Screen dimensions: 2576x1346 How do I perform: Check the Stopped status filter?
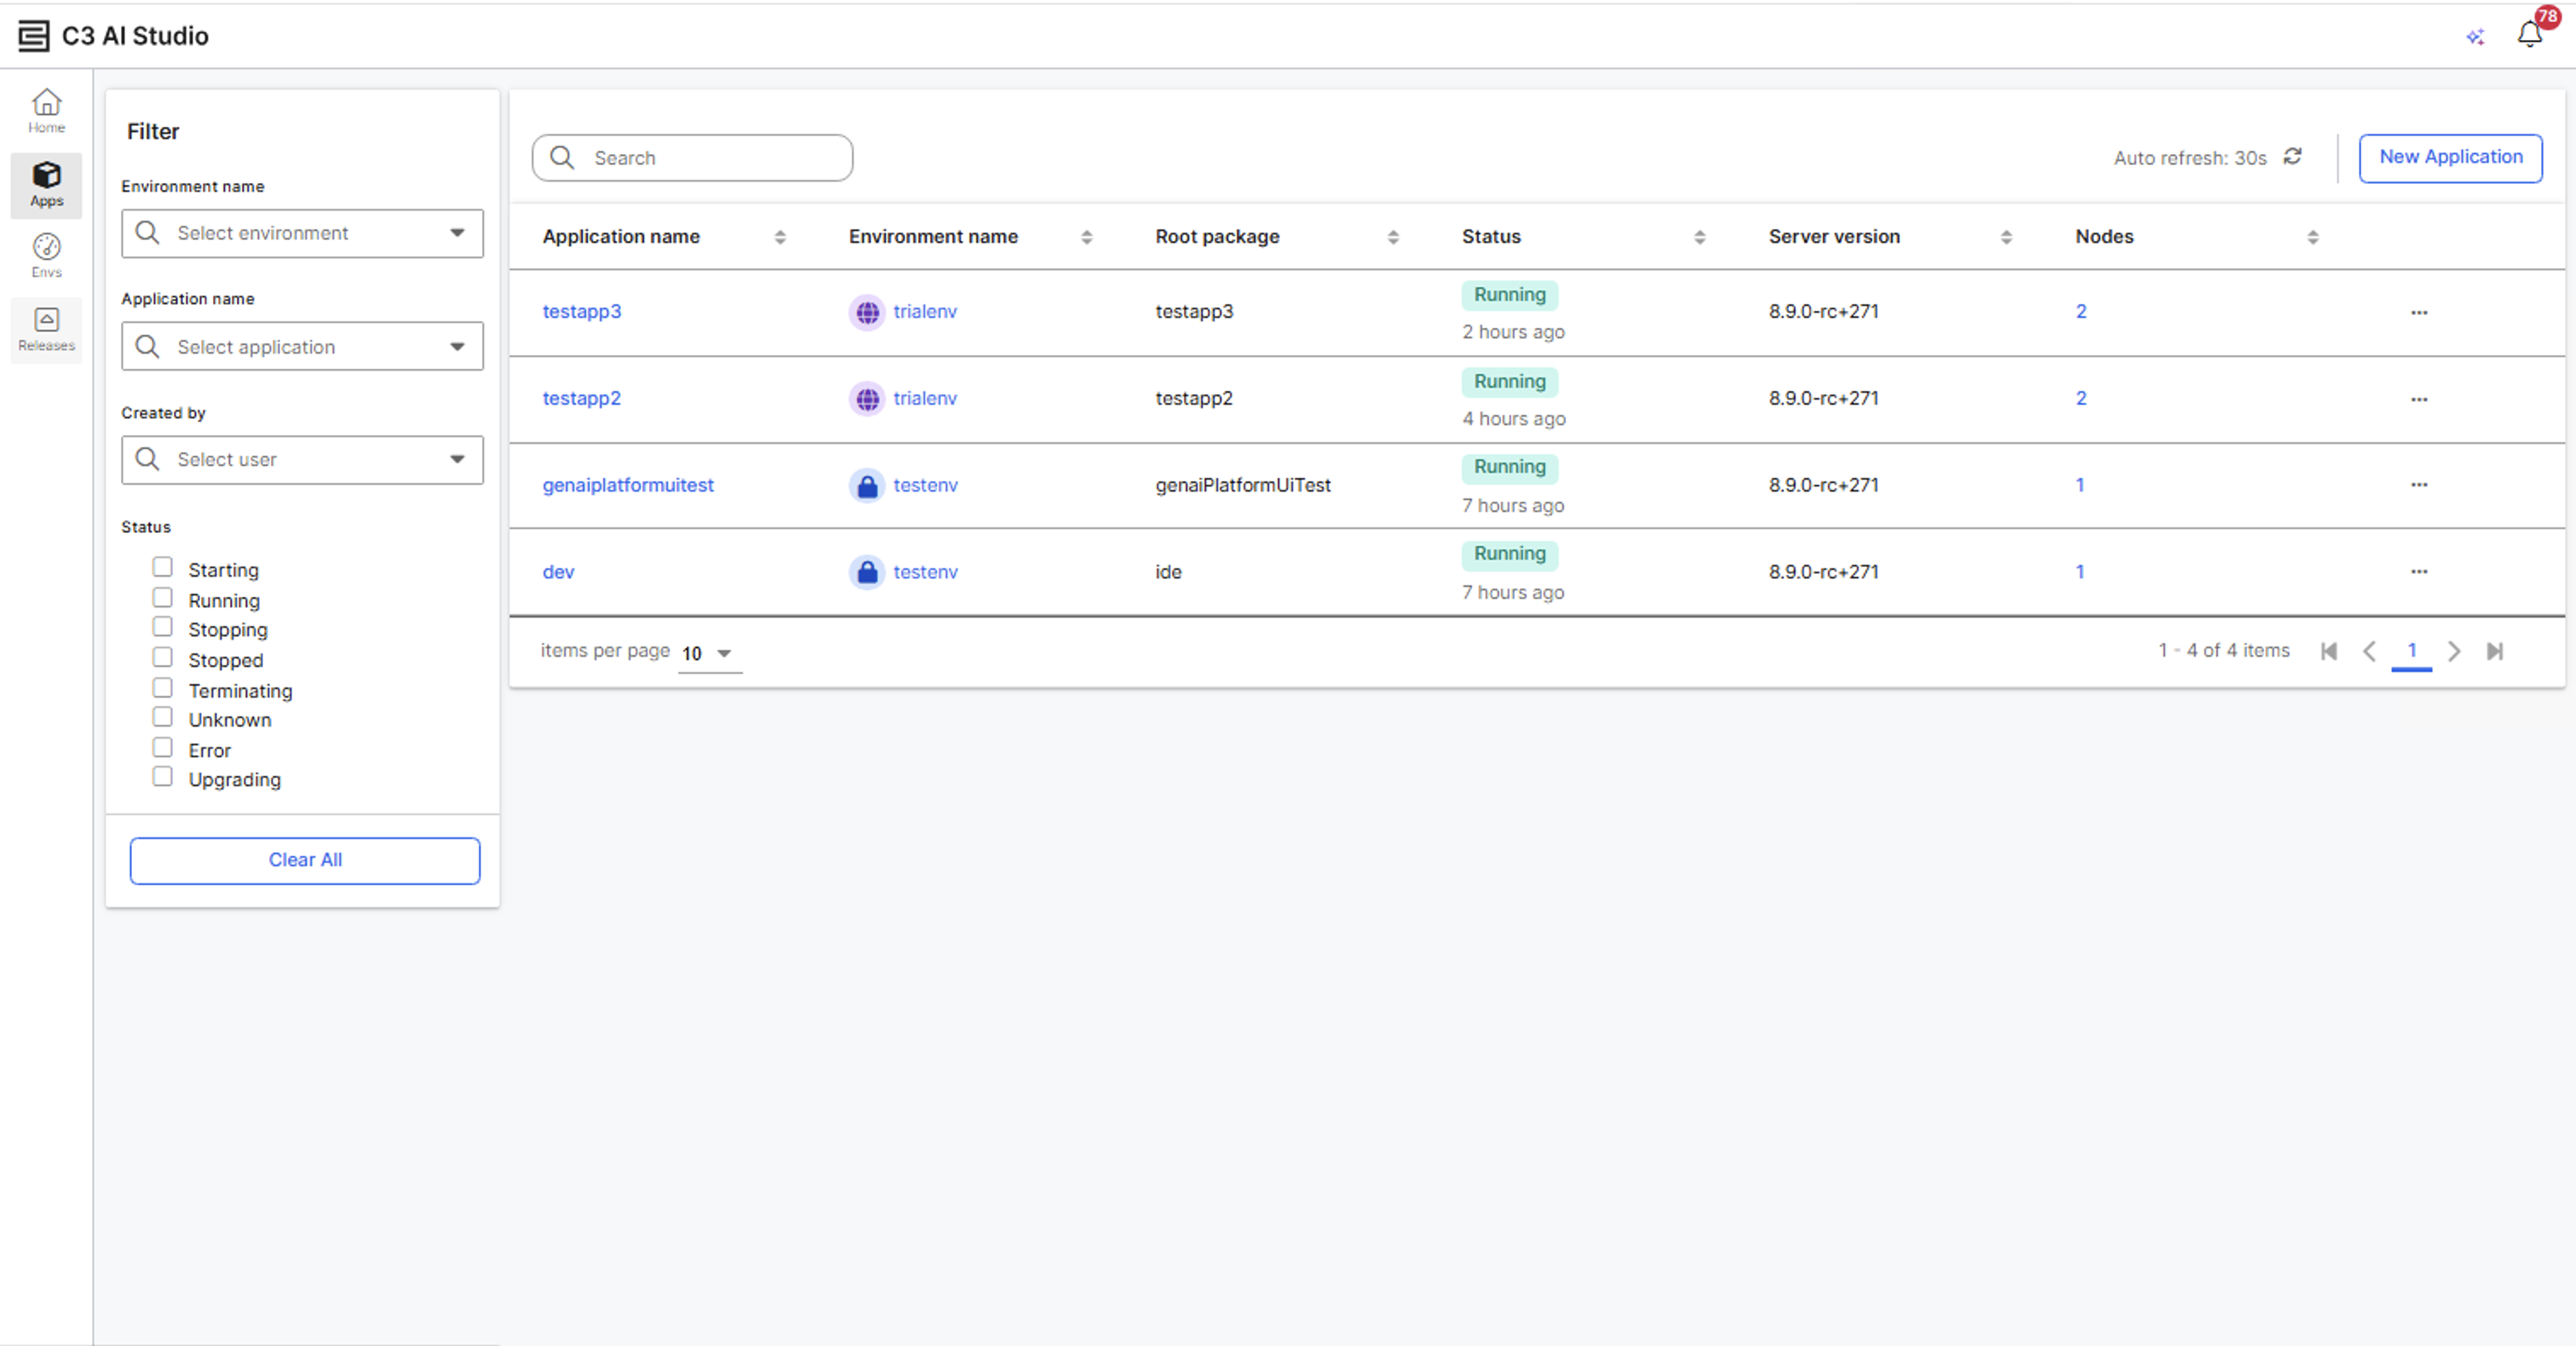[x=162, y=658]
